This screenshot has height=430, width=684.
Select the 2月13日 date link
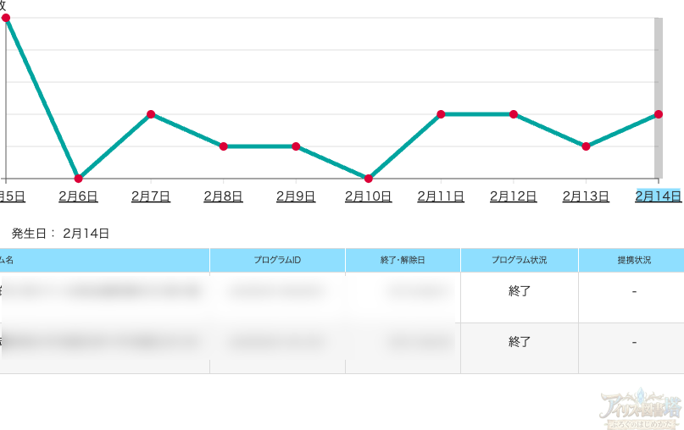586,196
